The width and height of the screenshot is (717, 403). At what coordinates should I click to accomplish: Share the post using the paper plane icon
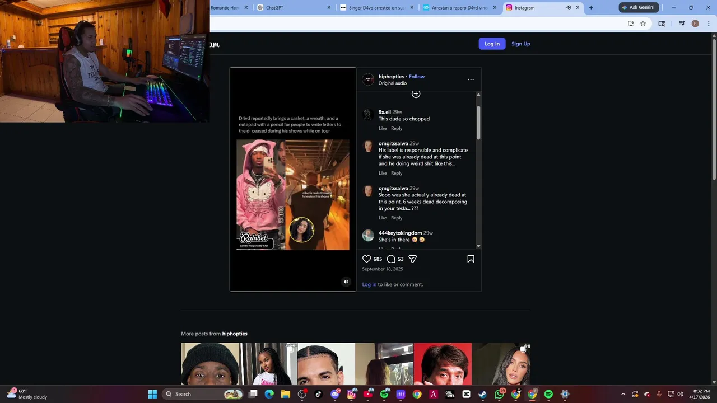412,259
